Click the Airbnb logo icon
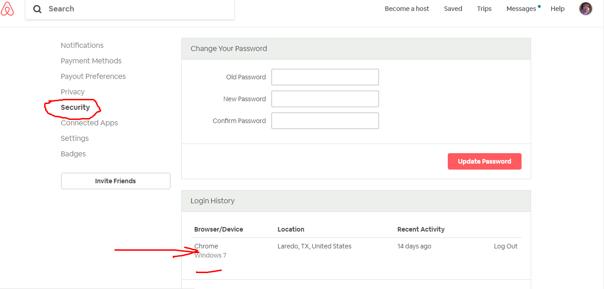This screenshot has height=289, width=604. click(x=7, y=9)
